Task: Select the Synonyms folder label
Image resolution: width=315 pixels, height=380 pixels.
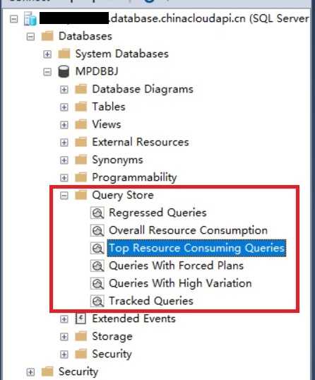Action: [x=117, y=160]
